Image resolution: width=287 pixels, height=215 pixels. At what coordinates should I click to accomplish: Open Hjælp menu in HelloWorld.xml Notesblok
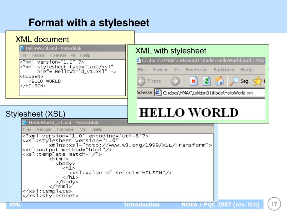click(85, 55)
